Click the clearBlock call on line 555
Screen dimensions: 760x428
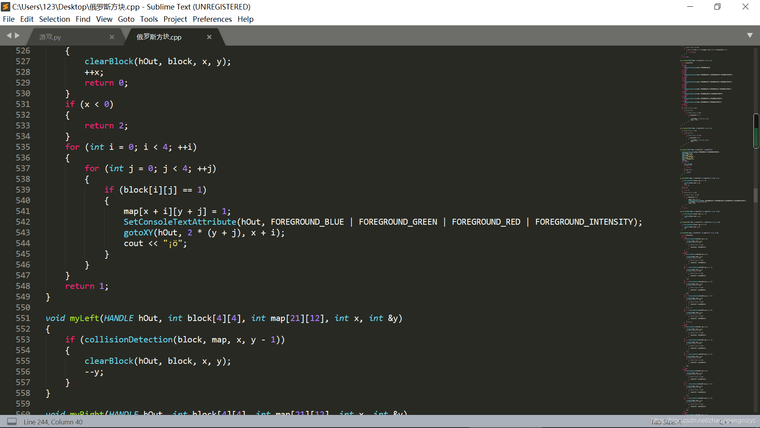[109, 361]
